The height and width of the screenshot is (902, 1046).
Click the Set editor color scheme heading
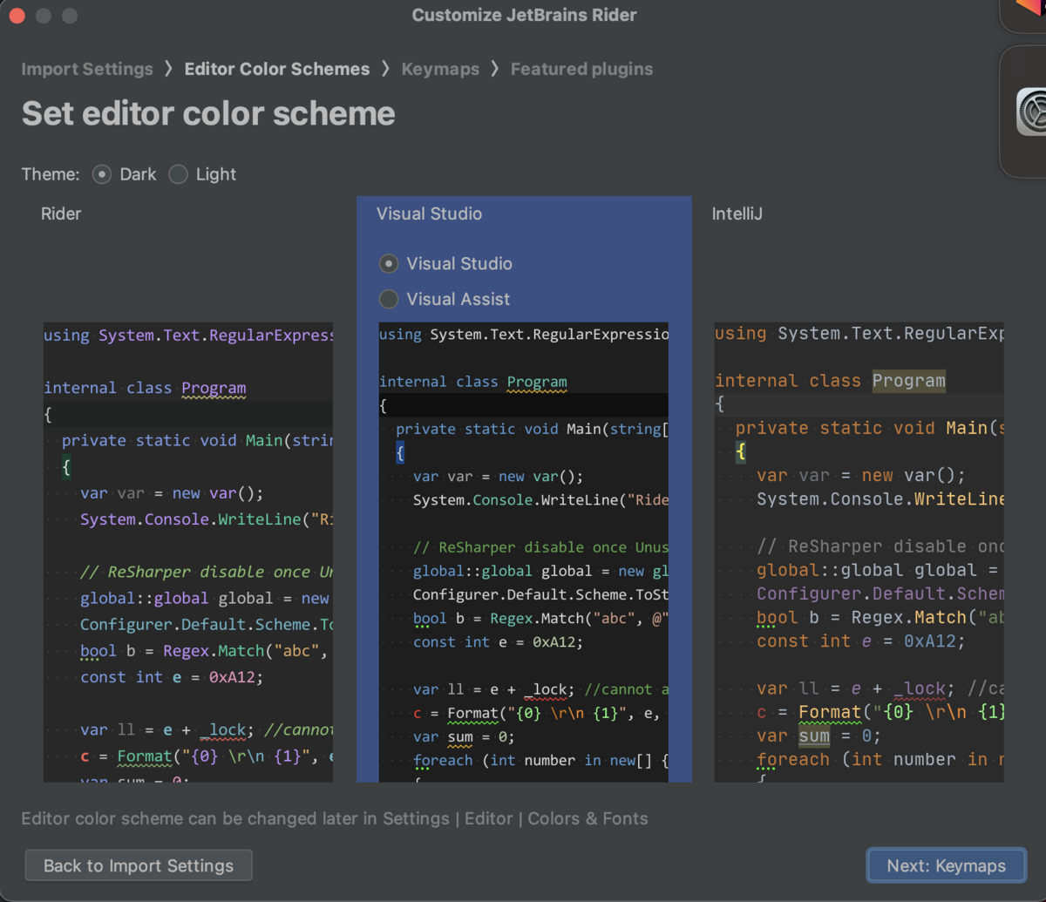(208, 113)
